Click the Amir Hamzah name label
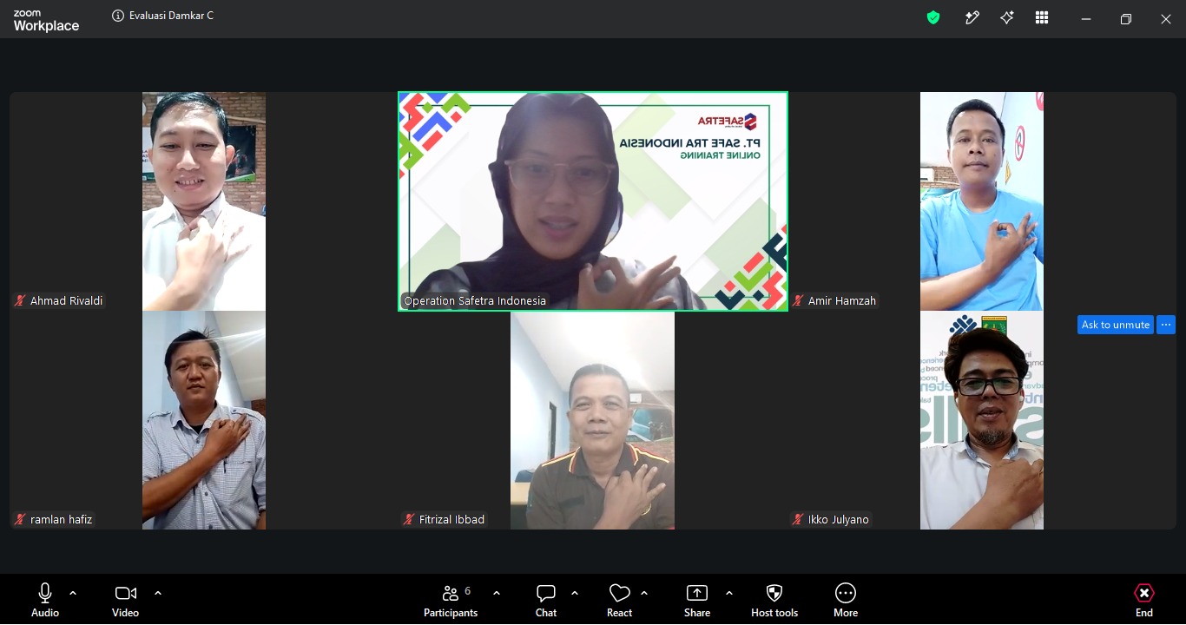Image resolution: width=1186 pixels, height=625 pixels. coord(842,301)
